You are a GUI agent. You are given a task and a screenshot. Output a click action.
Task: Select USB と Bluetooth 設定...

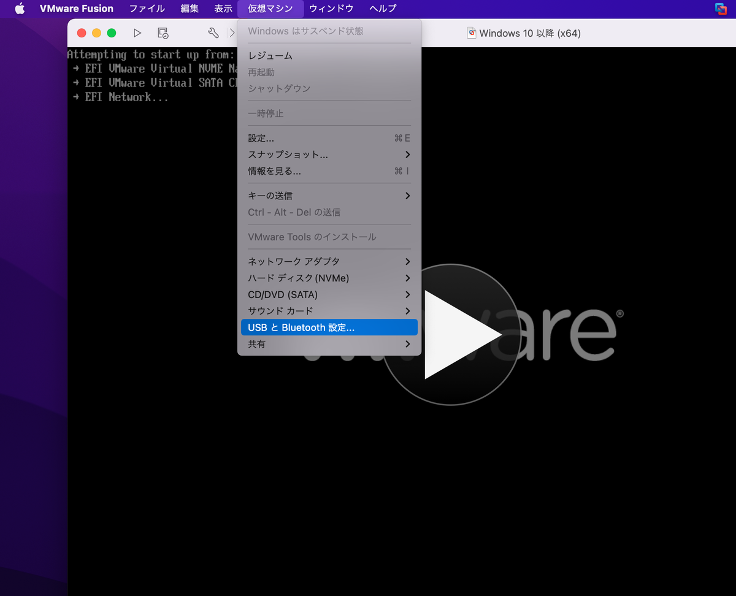pos(329,327)
